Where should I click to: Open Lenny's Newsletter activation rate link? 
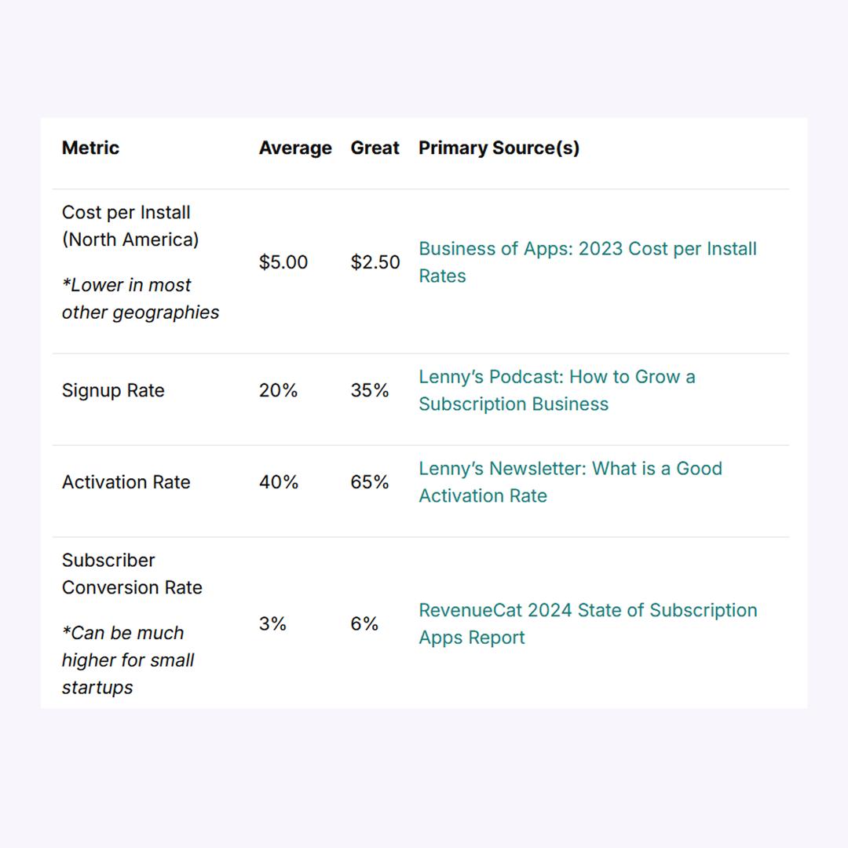[571, 482]
